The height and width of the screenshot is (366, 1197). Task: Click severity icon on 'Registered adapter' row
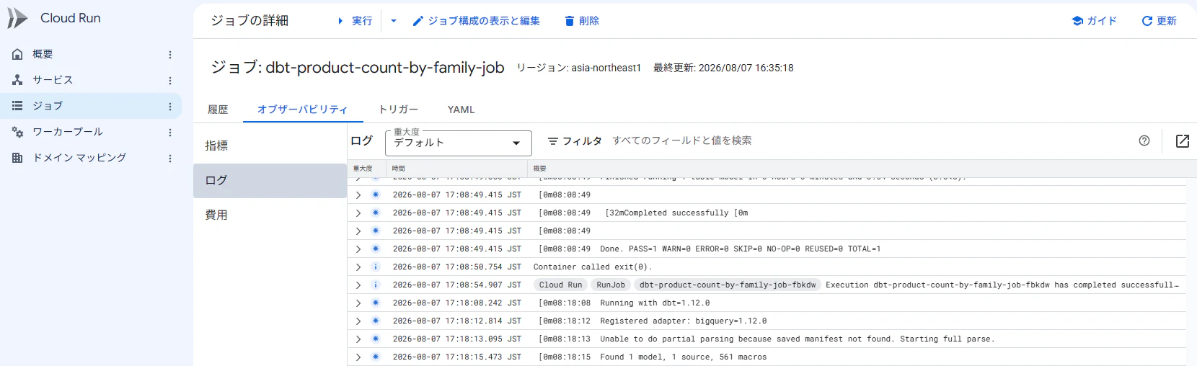pos(376,321)
